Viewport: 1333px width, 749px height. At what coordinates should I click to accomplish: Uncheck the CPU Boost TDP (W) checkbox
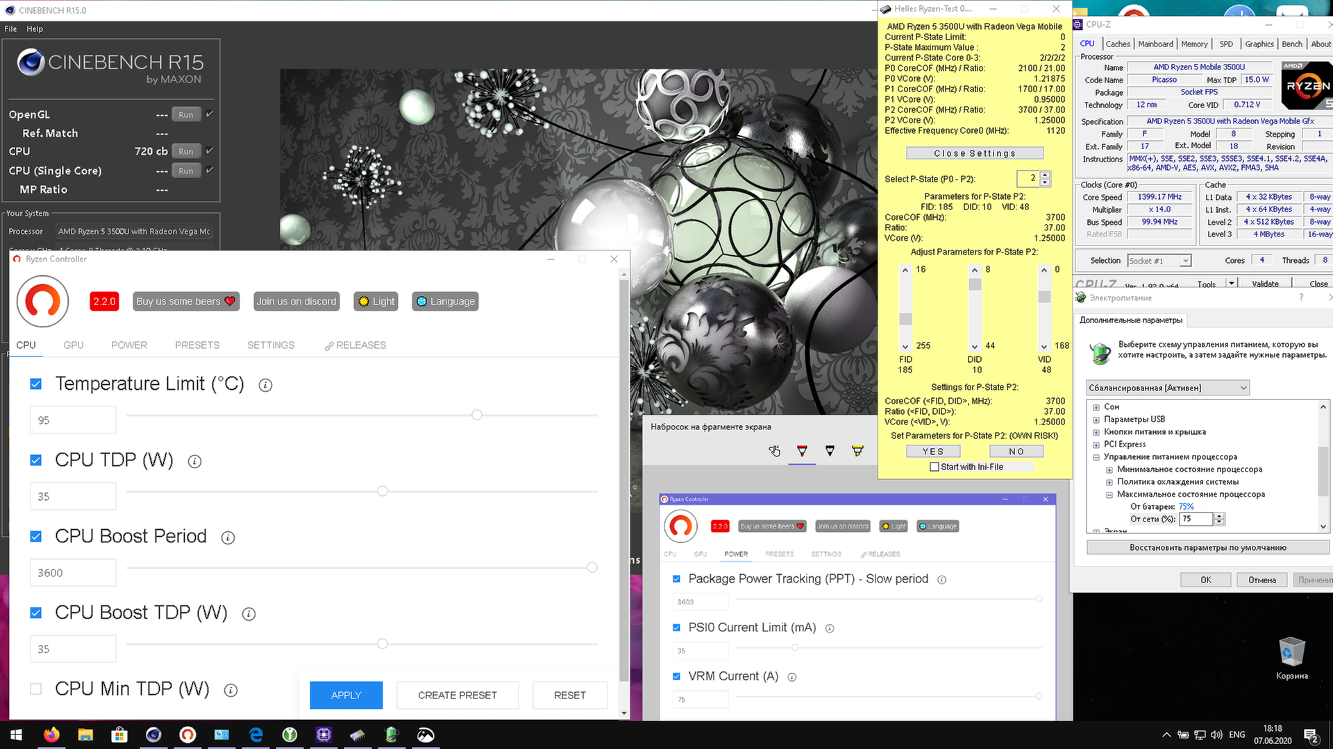click(36, 613)
